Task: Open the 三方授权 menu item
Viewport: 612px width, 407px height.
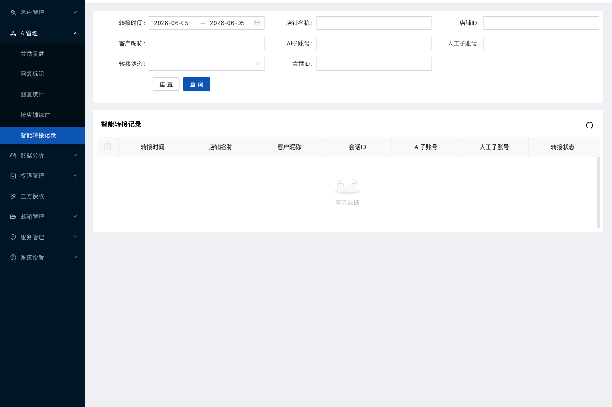Action: pyautogui.click(x=42, y=196)
